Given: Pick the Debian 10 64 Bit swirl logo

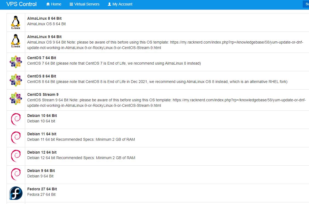Looking at the screenshot, I should (16, 119).
